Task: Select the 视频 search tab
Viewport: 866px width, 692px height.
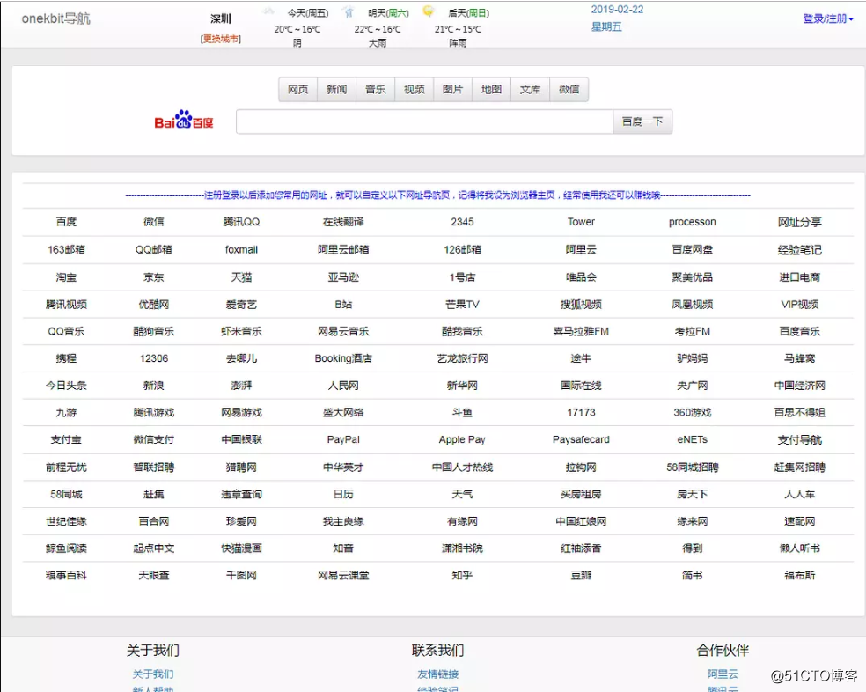Action: 414,90
